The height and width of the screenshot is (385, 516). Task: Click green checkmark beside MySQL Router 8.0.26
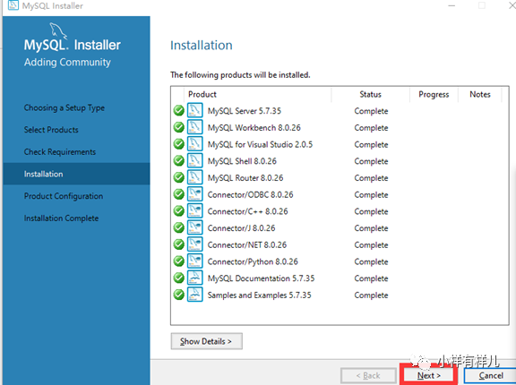point(178,178)
